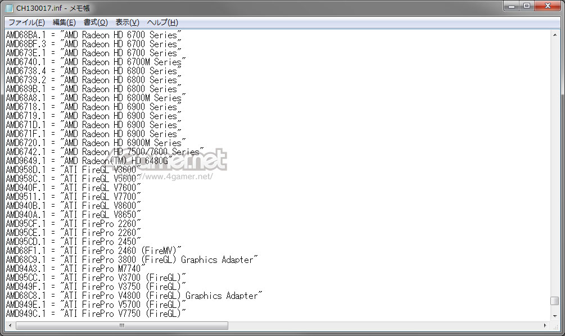
Task: Click the AMD673E.1 line
Action: (x=93, y=53)
